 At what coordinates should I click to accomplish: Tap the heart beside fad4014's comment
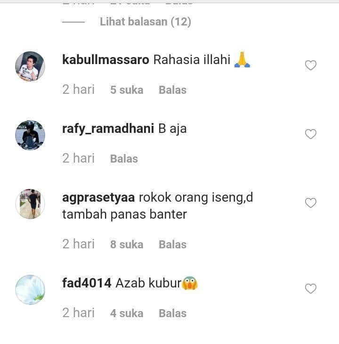point(310,288)
